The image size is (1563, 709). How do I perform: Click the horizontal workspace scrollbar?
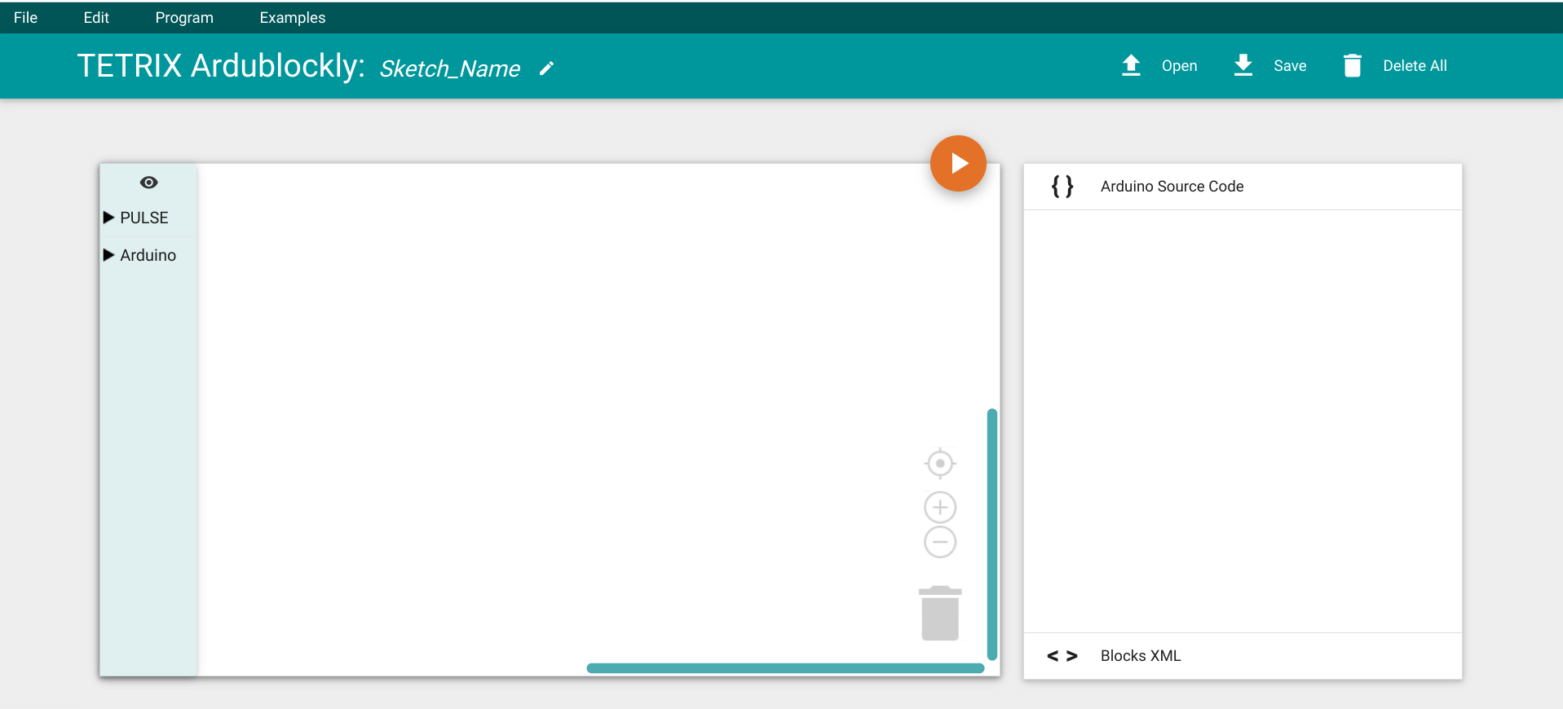(x=785, y=668)
